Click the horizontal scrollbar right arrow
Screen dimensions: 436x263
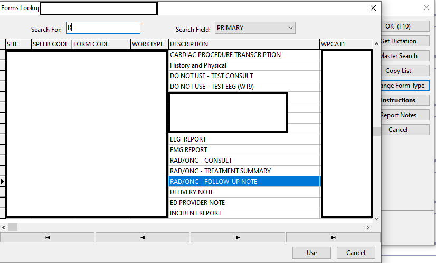[x=368, y=228]
